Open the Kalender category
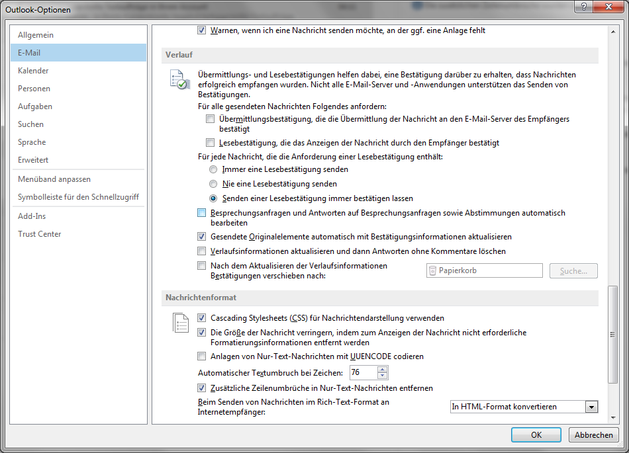The width and height of the screenshot is (629, 453). point(79,71)
